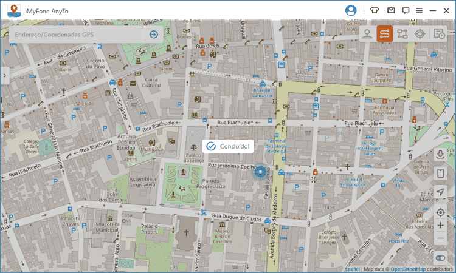Viewport: 456px width, 273px height.
Task: Click the Concluído! notification
Action: click(228, 146)
